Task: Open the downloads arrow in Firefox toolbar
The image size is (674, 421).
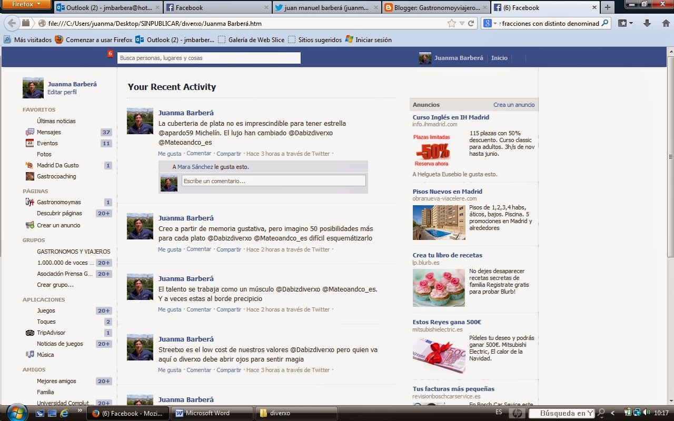Action: 647,23
